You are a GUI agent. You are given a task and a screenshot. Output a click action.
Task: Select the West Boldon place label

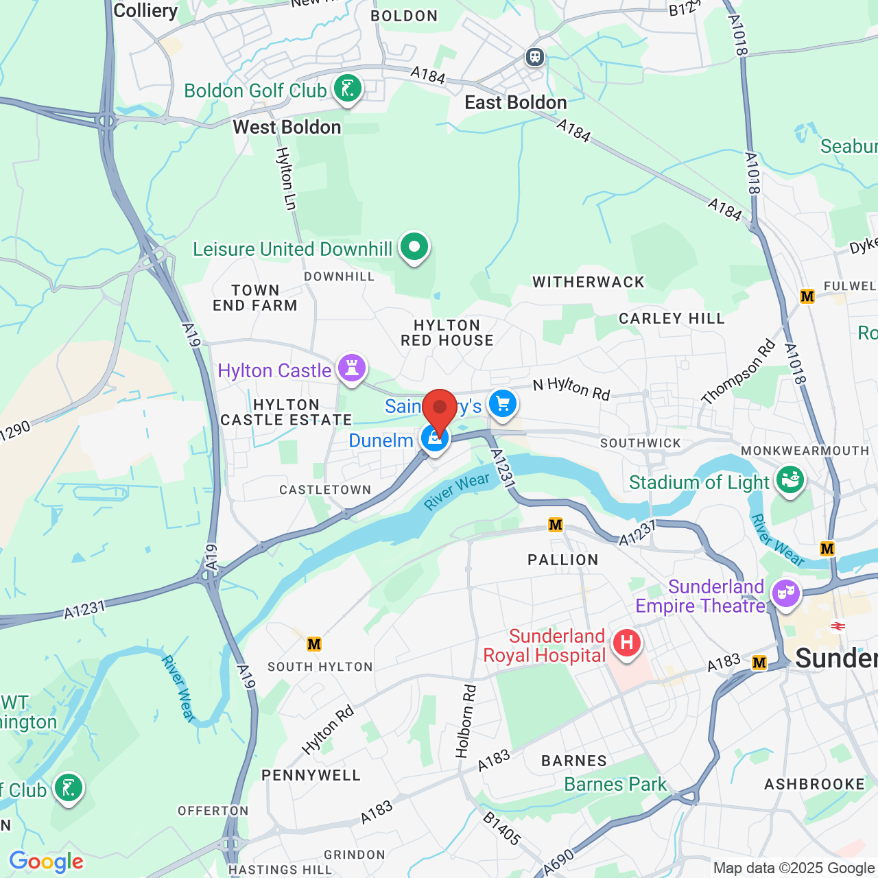(287, 127)
